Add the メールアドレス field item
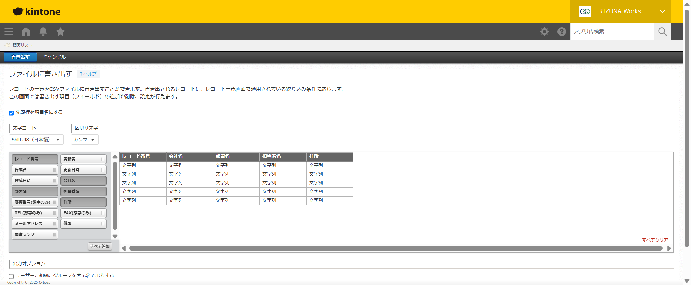Screen dimensions: 691x285 (35, 224)
